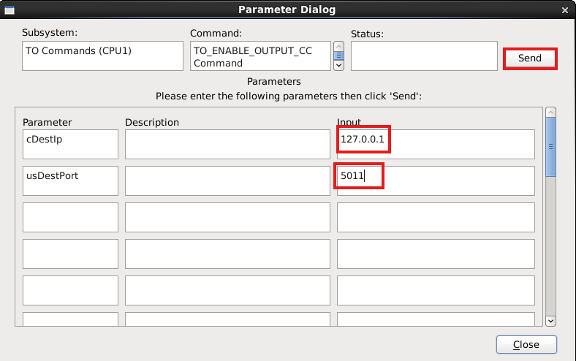
Task: Click the TO_ENABLE_OUTPUT_CC Command text box
Action: [261, 56]
